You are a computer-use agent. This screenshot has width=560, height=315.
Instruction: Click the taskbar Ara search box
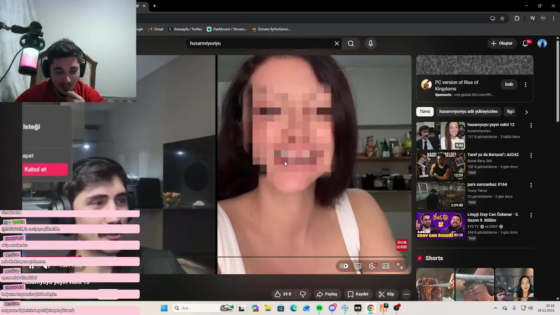(204, 308)
